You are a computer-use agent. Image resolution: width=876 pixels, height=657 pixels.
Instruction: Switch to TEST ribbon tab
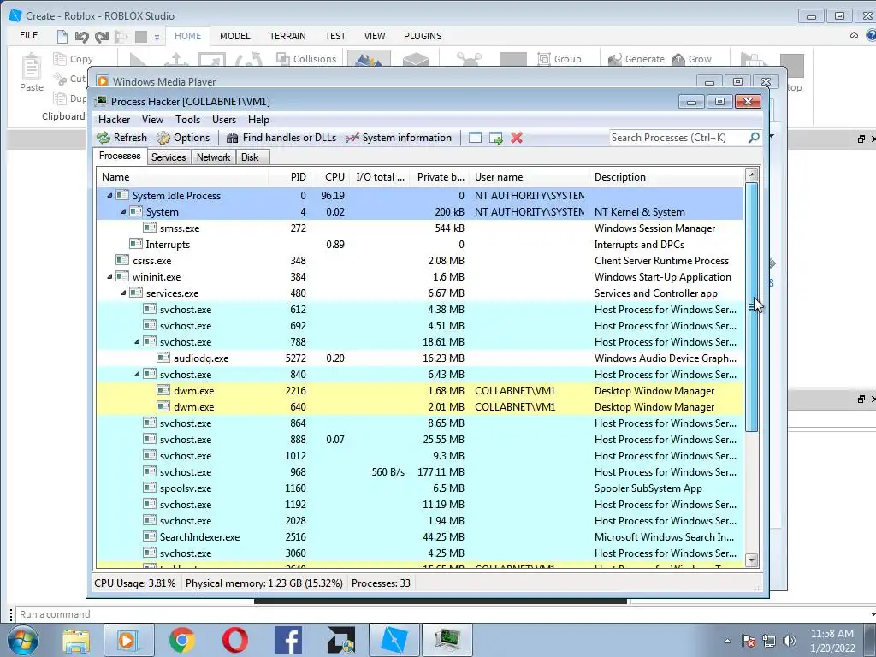335,36
